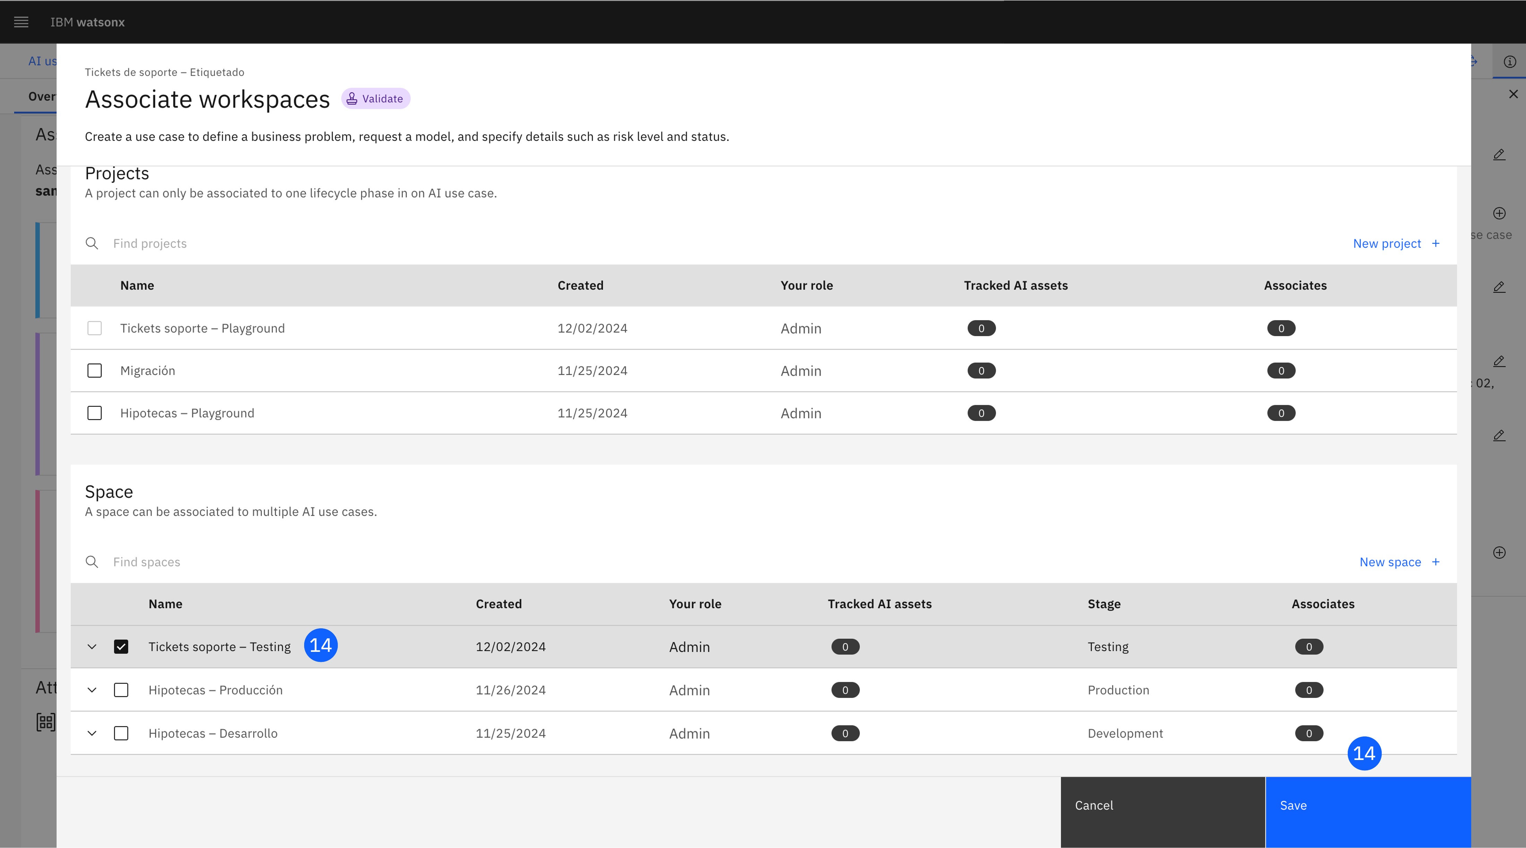This screenshot has width=1526, height=848.
Task: Click the projects Name column header
Action: [137, 285]
